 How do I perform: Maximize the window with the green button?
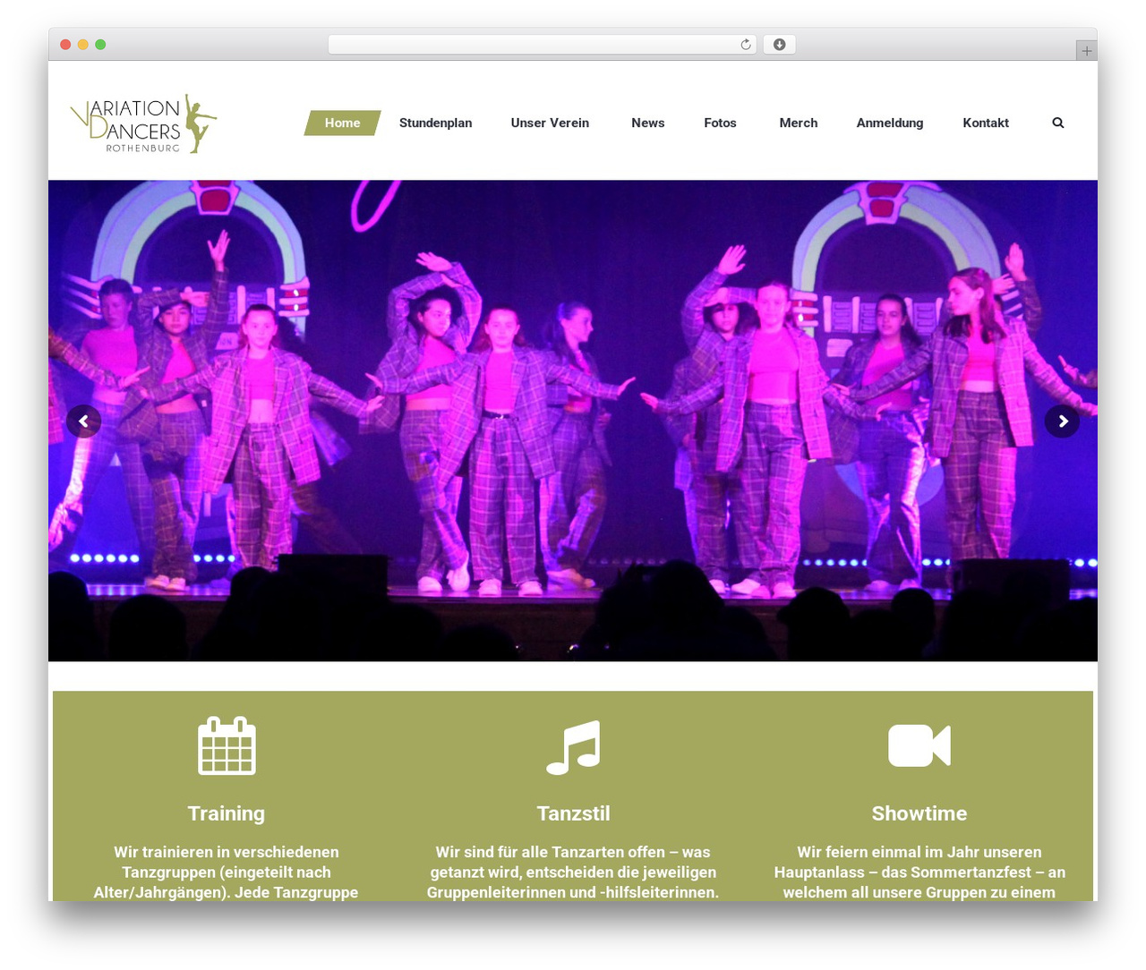pyautogui.click(x=100, y=45)
